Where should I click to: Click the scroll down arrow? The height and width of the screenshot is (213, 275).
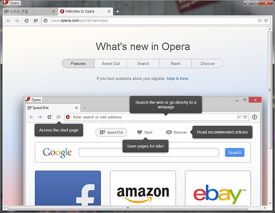pos(270,203)
